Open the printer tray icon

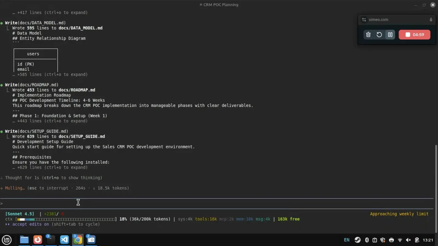(x=391, y=240)
